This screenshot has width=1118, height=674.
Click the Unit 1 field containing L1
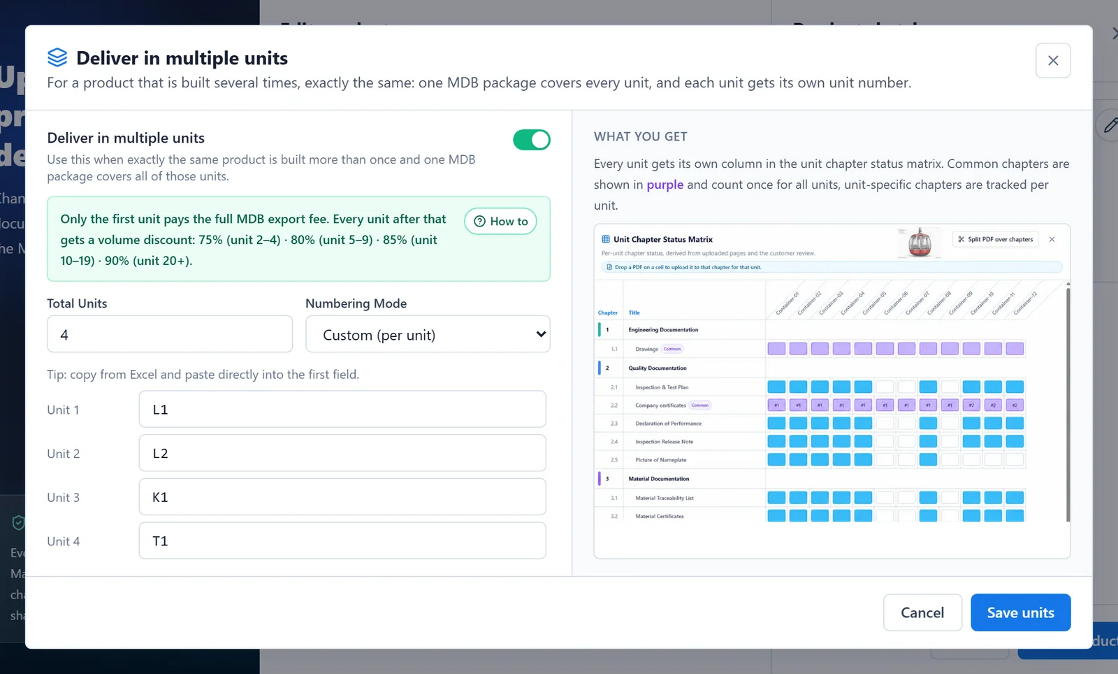coord(342,409)
